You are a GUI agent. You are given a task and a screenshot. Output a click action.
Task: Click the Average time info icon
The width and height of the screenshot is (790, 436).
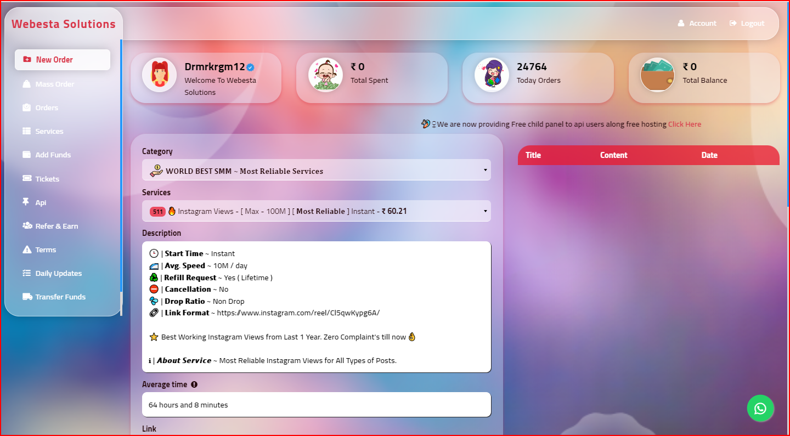click(194, 384)
